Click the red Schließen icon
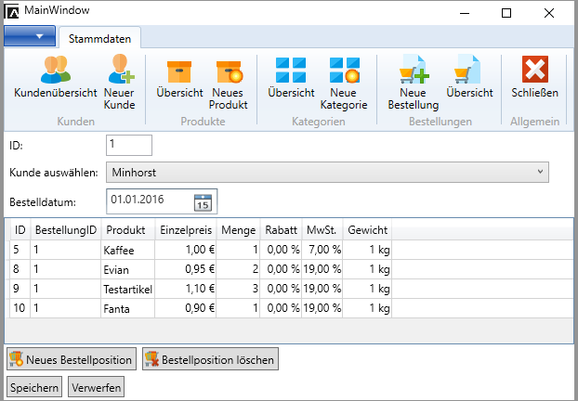Viewport: 578px width, 401px height. pyautogui.click(x=534, y=71)
